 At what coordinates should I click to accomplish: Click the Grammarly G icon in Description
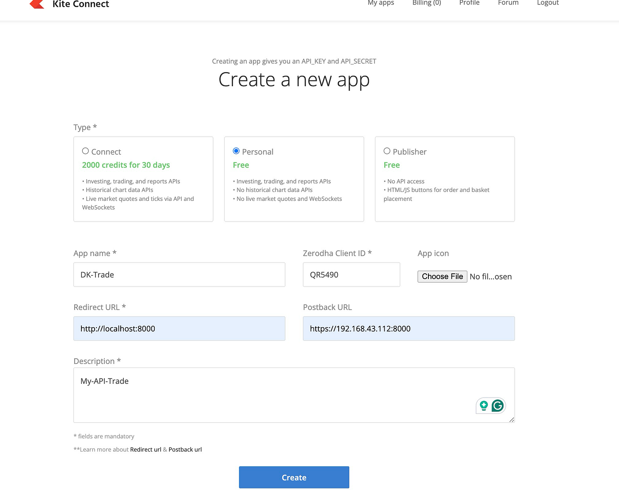coord(498,406)
